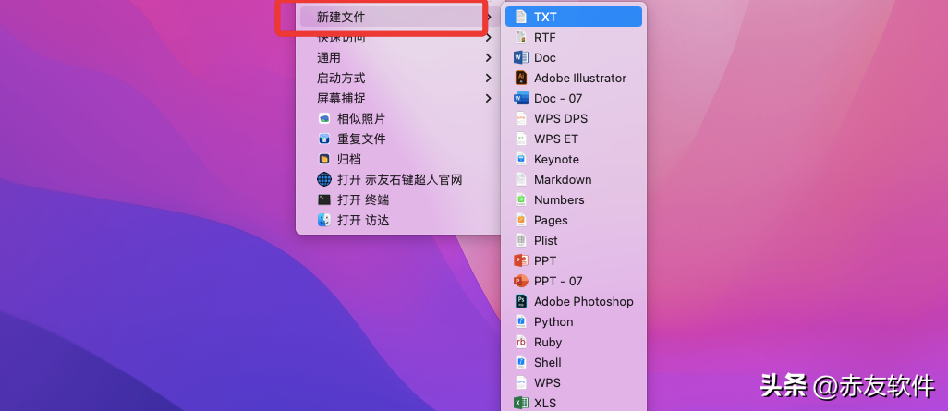Image resolution: width=948 pixels, height=411 pixels.
Task: Select the Doc - 07 label
Action: (558, 98)
